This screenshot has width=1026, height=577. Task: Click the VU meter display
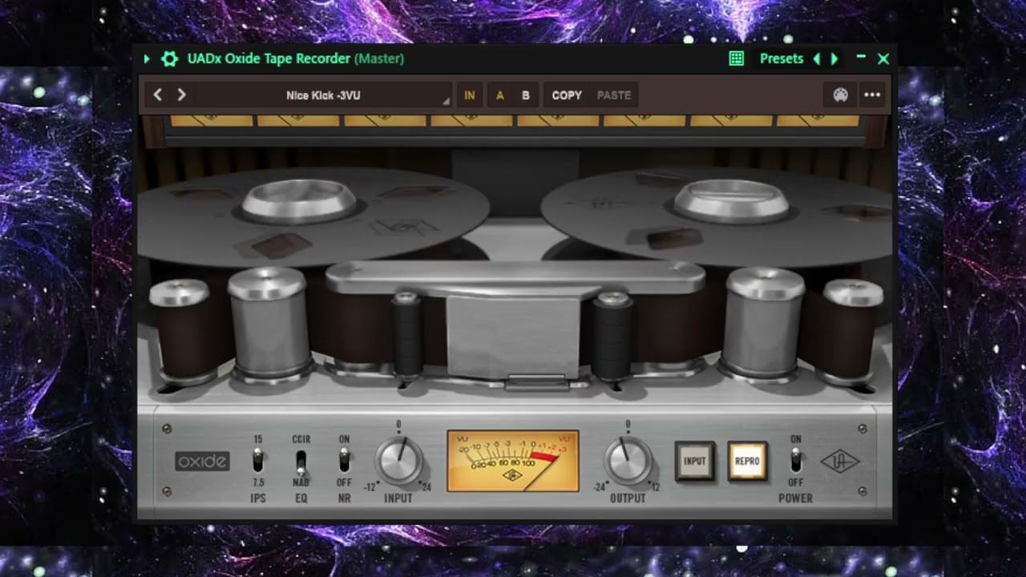513,461
